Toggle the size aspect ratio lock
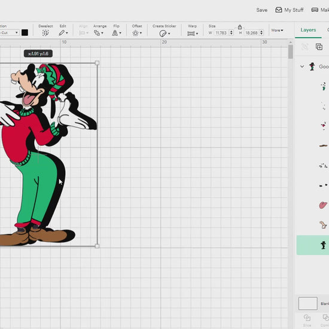This screenshot has width=329, height=329. point(240,27)
